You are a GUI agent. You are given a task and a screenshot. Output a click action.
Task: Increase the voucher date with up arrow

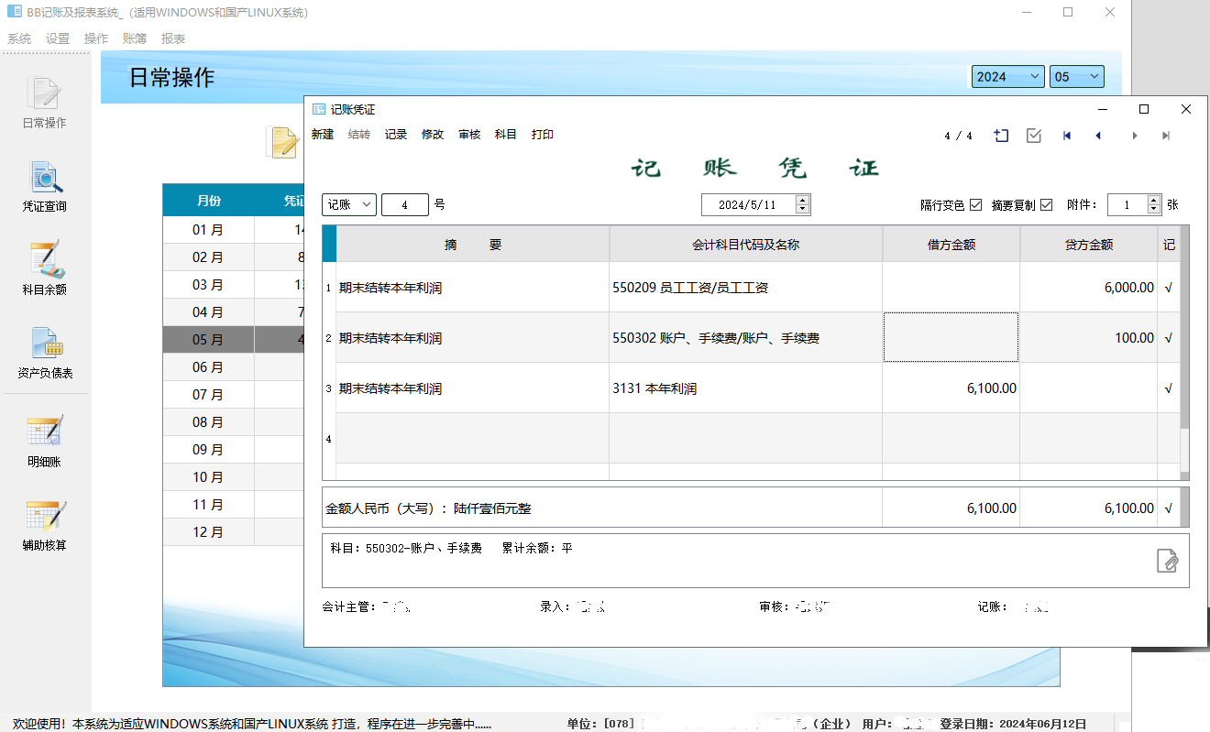tap(803, 200)
